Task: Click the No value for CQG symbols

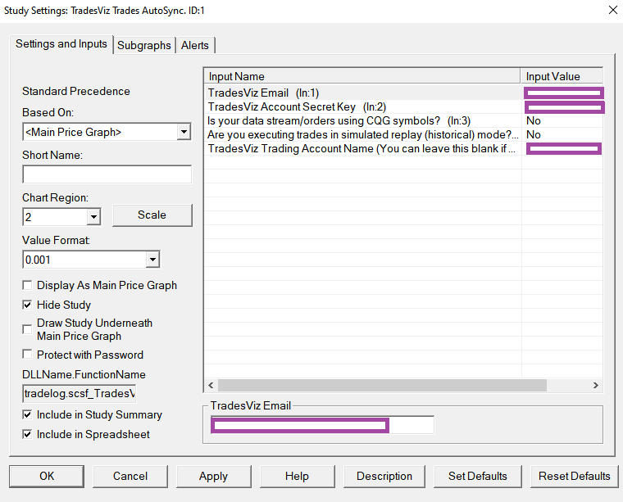Action: (x=533, y=120)
